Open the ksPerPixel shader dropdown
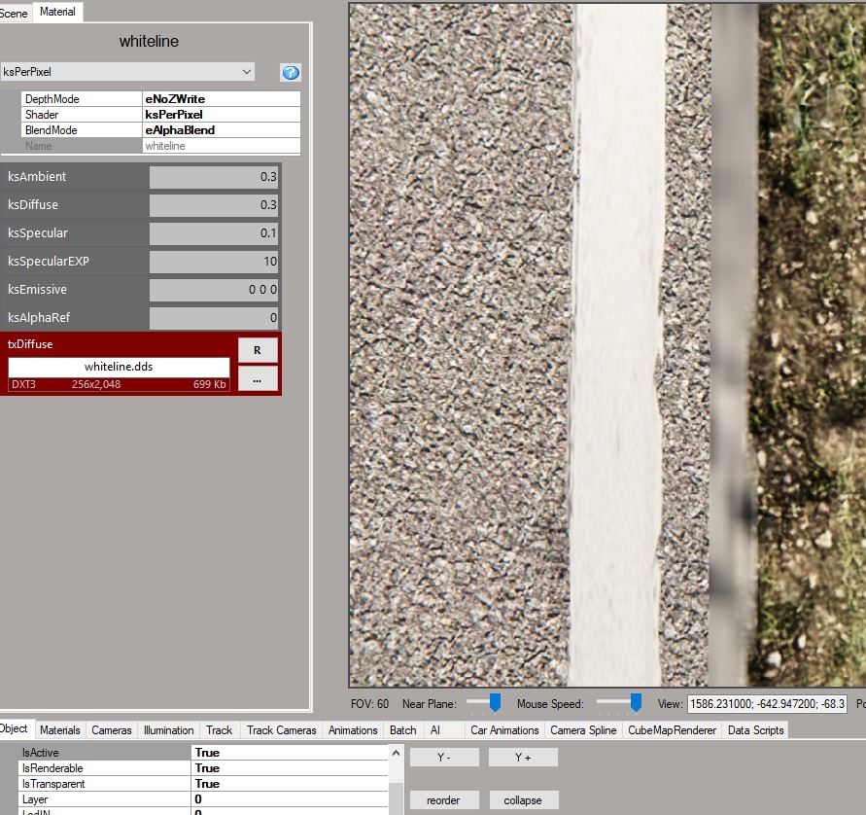 pyautogui.click(x=127, y=72)
